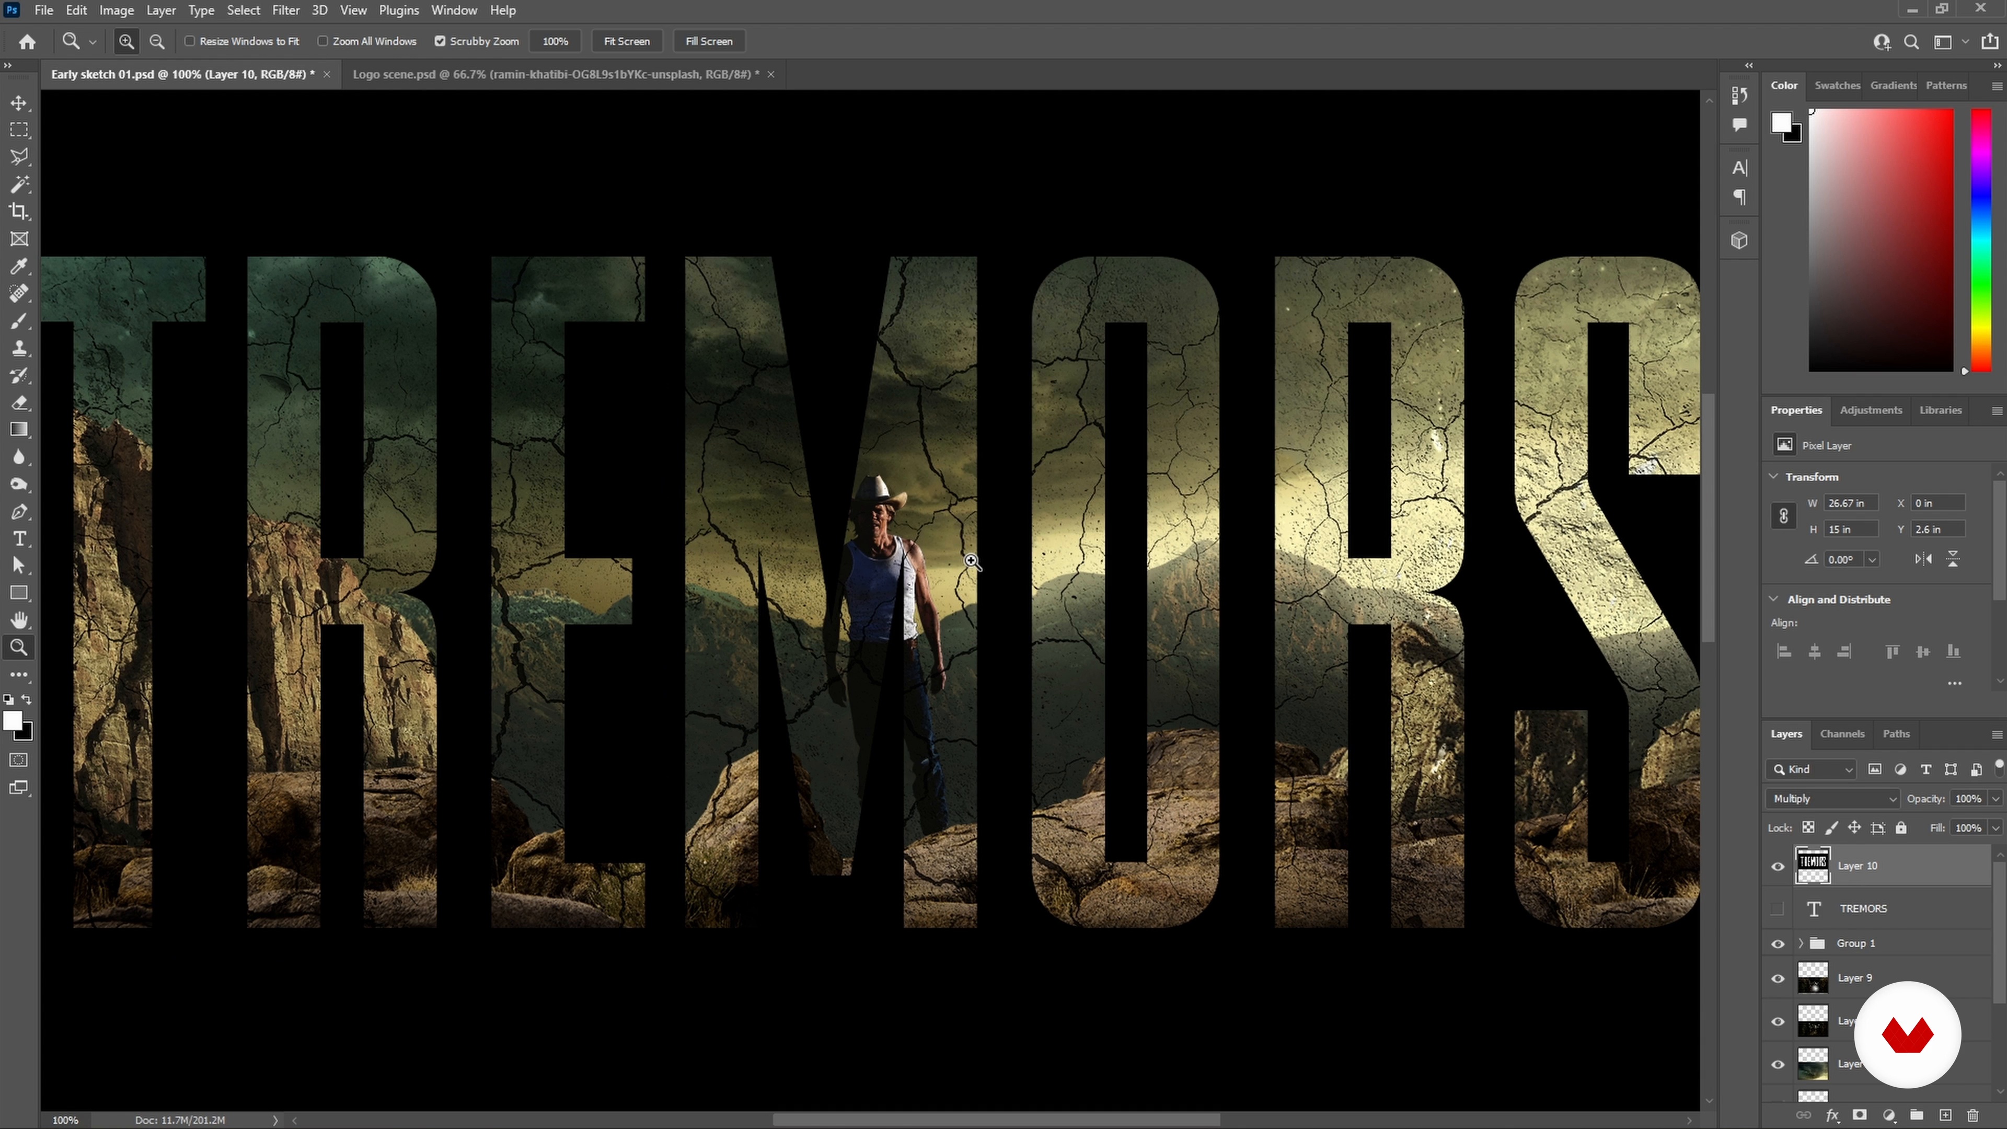Align top edges button
The width and height of the screenshot is (2007, 1129).
[x=1891, y=651]
